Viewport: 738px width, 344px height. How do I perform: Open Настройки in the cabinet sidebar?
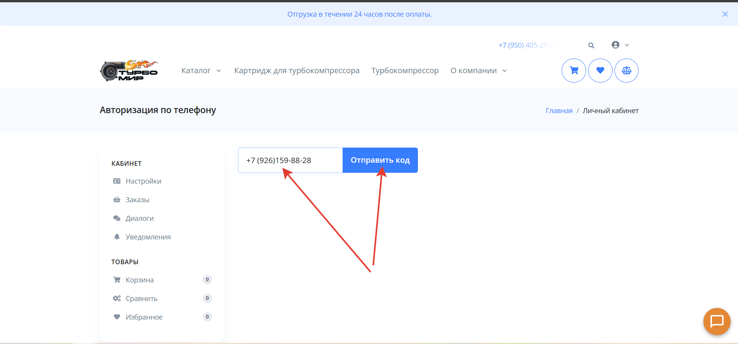coord(143,181)
